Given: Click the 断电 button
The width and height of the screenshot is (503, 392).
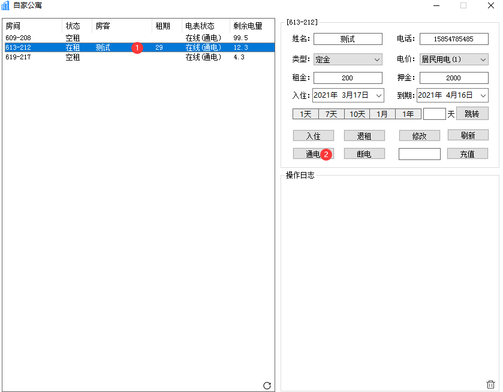Looking at the screenshot, I should 364,153.
